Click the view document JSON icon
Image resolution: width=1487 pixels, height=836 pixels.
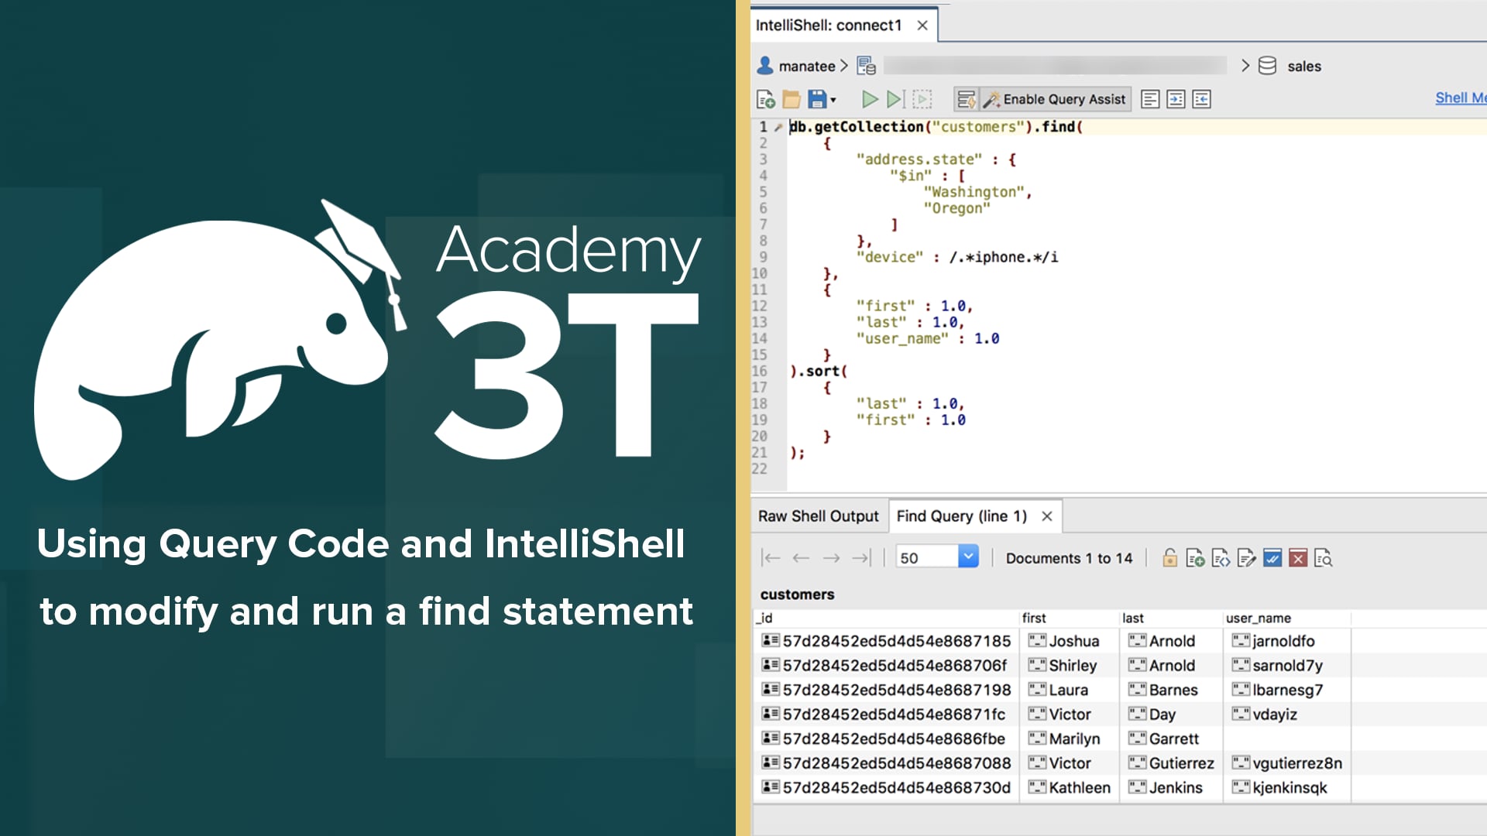coord(1221,558)
